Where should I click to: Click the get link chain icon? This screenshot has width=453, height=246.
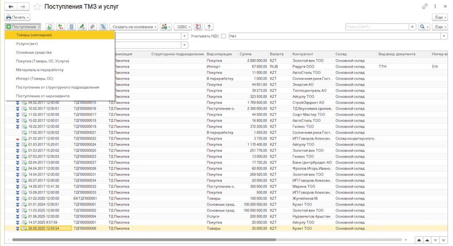click(x=425, y=7)
